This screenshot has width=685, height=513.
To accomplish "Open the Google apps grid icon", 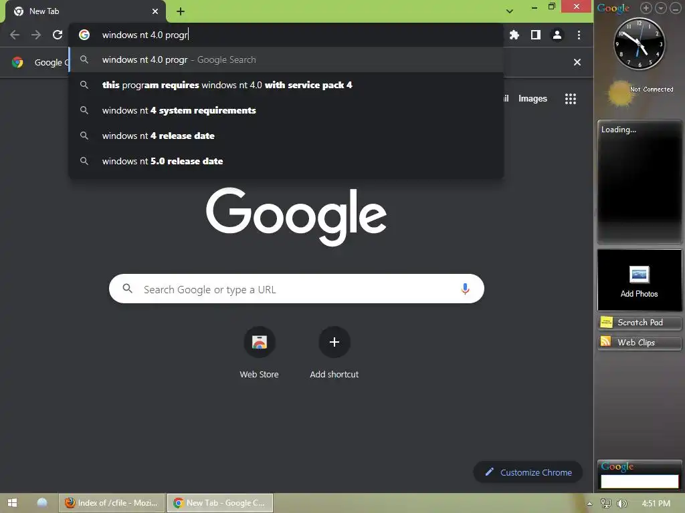I will coord(571,99).
